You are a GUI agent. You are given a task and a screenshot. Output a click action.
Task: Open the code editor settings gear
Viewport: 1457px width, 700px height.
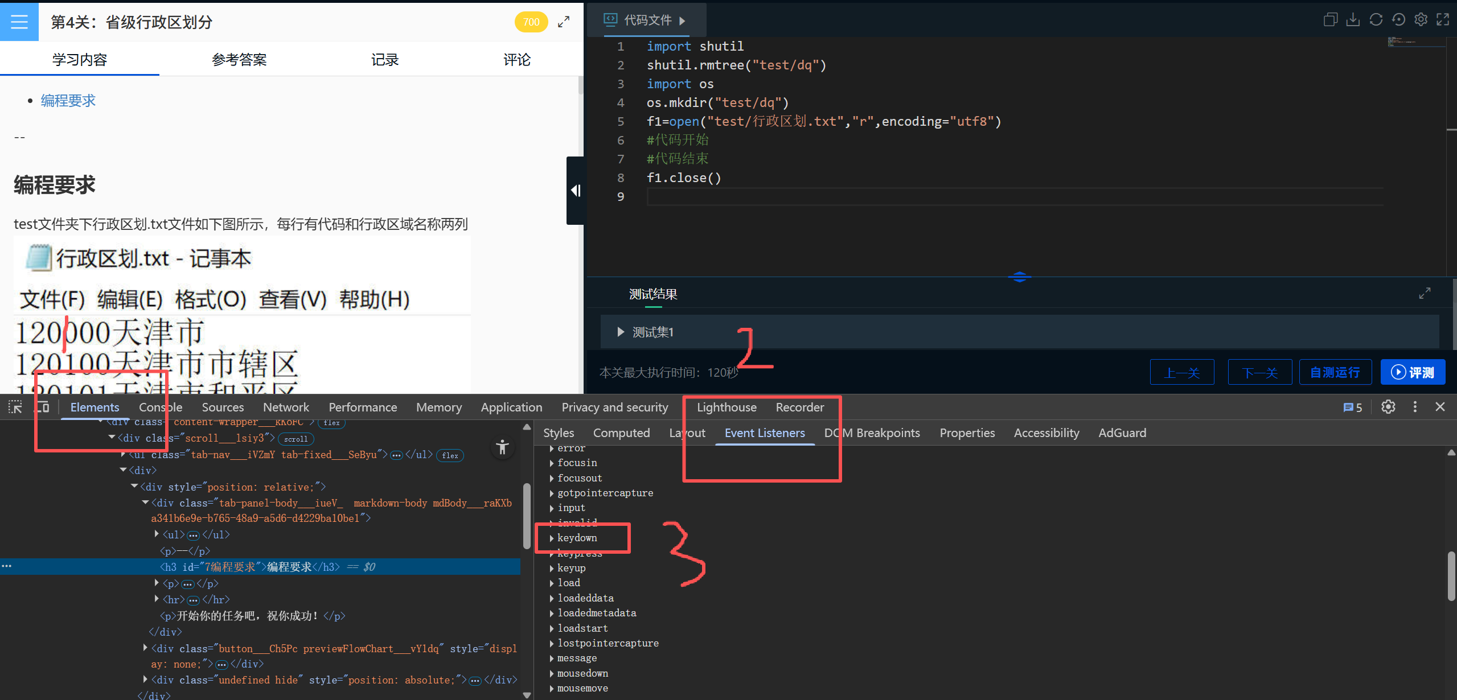[x=1421, y=20]
